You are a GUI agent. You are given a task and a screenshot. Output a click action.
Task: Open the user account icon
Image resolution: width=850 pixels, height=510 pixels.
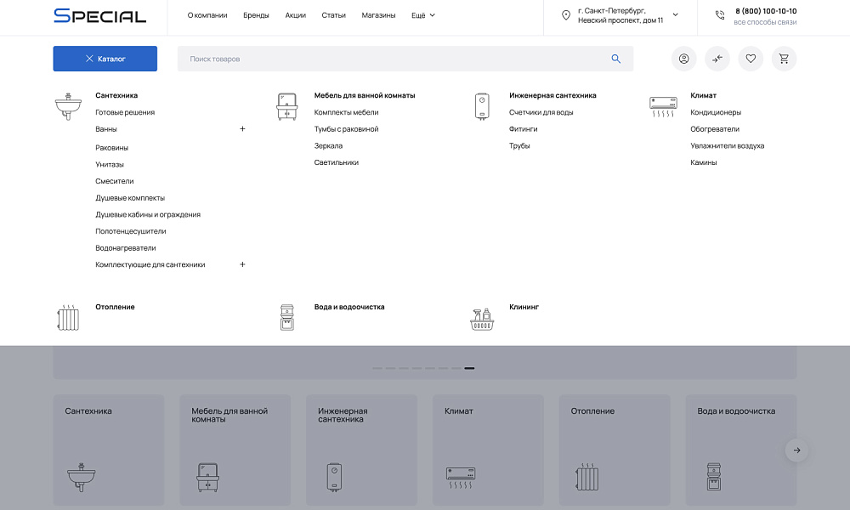[683, 59]
